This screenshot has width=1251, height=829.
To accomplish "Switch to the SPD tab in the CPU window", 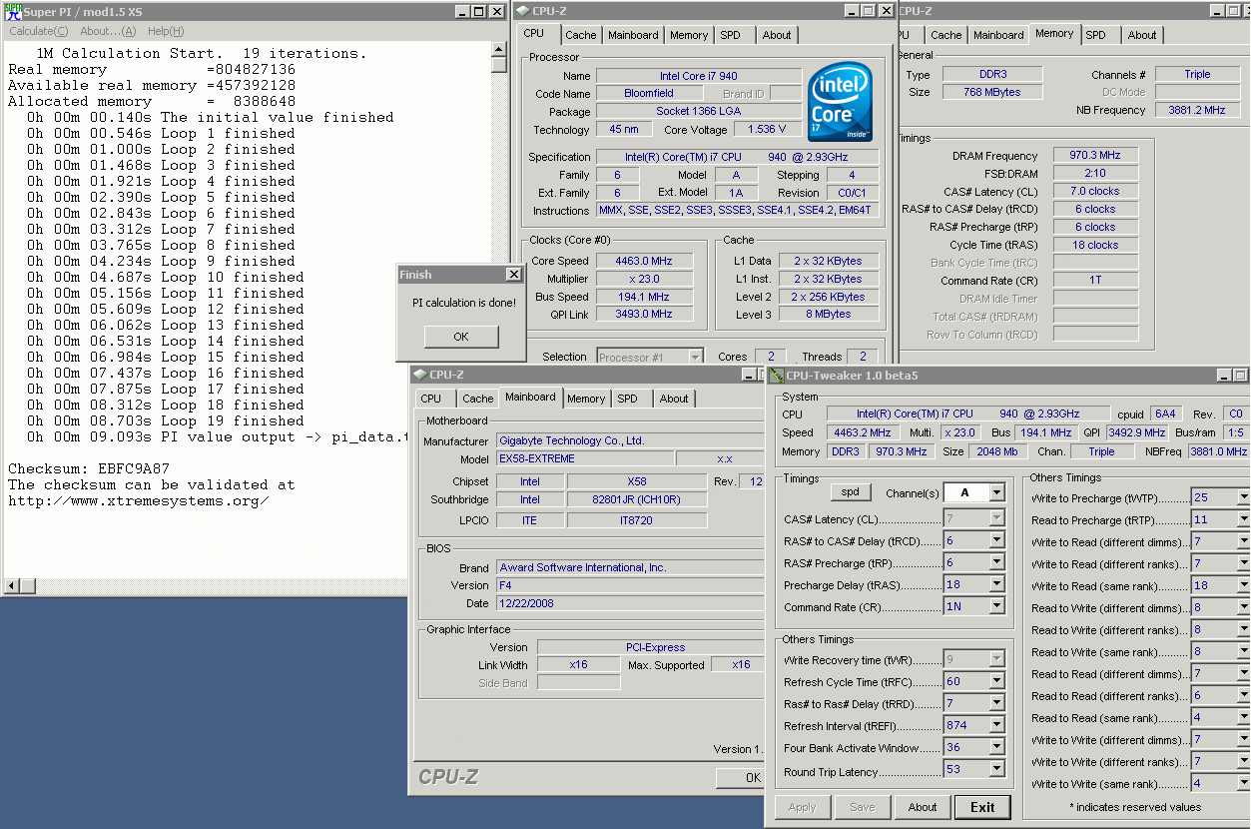I will coord(731,35).
